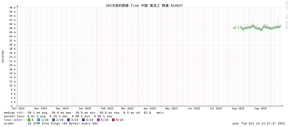Image resolution: width=289 pixels, height=127 pixels.
Task: Click the end timestamp Tue Oct 14
Action: pyautogui.click(x=258, y=123)
